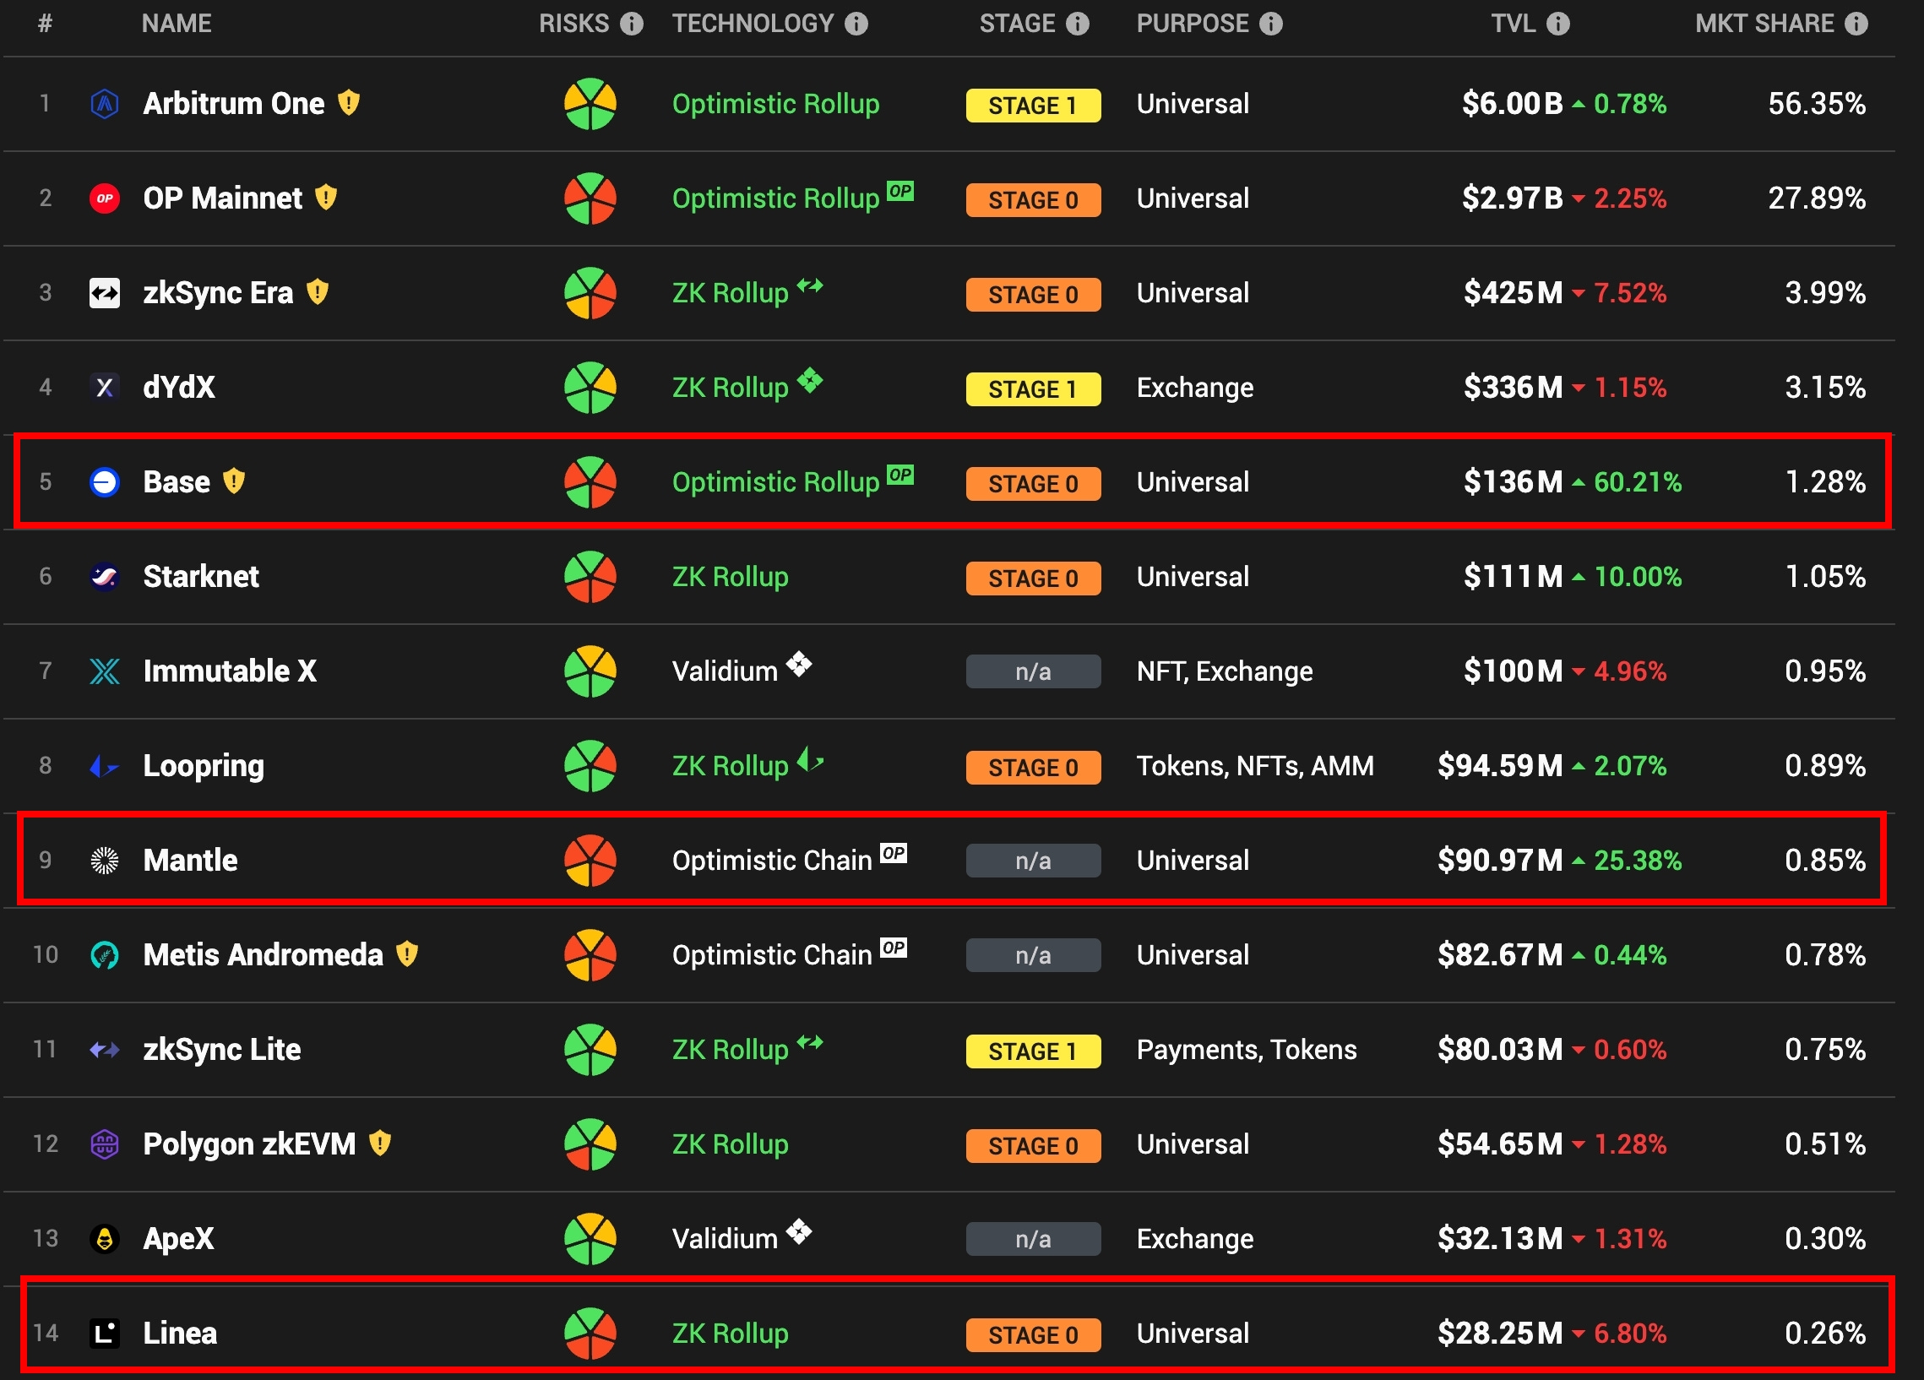Click zkSync Era's orange STAGE 0 badge
Screen dimensions: 1924x1380
click(x=1032, y=295)
